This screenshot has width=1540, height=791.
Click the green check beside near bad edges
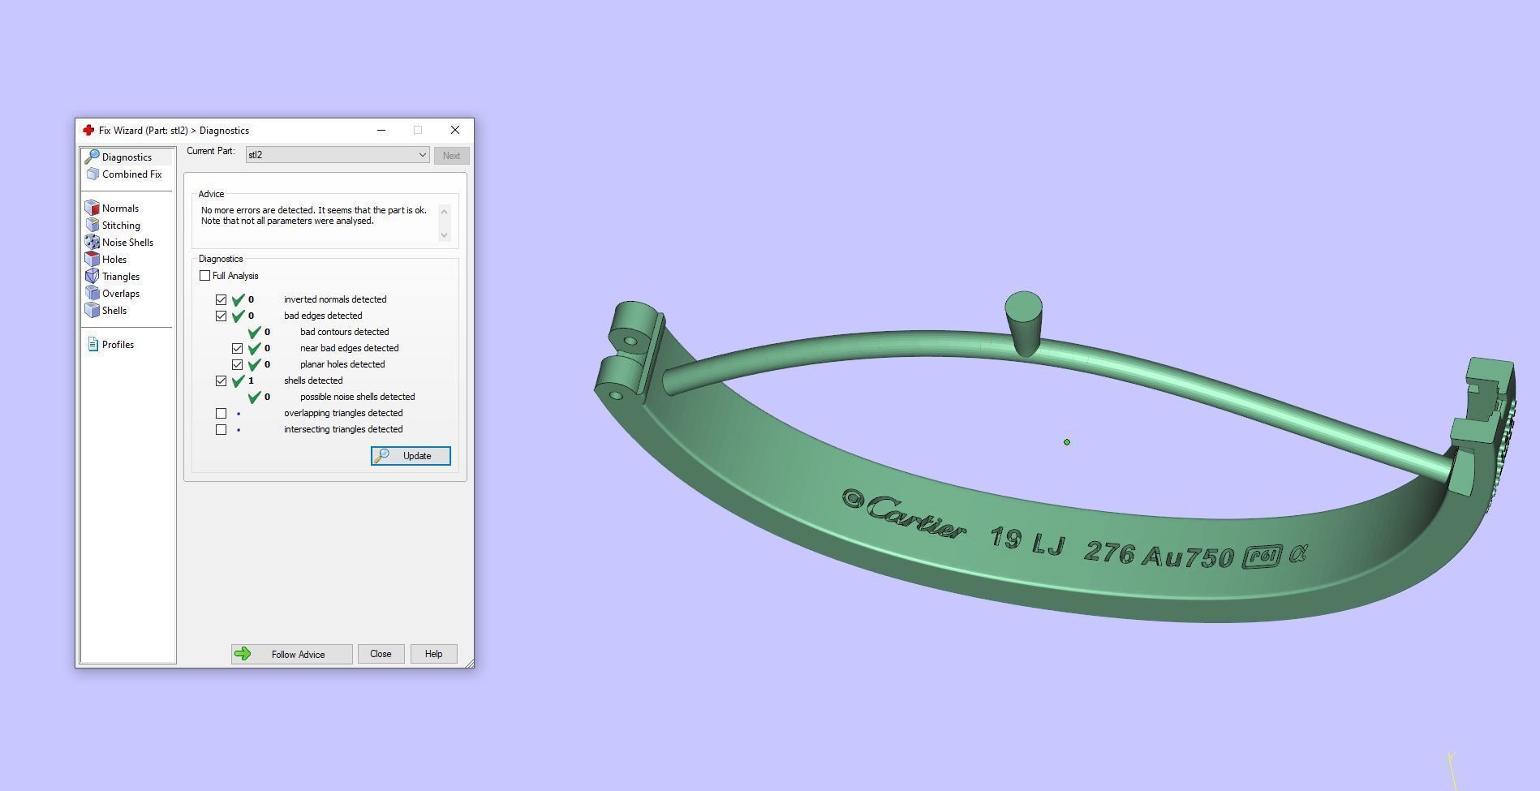(255, 348)
